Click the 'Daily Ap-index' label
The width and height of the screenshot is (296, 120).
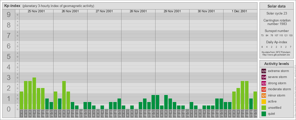276,42
